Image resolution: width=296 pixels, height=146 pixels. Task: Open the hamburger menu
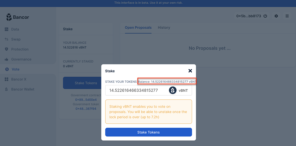click(287, 16)
